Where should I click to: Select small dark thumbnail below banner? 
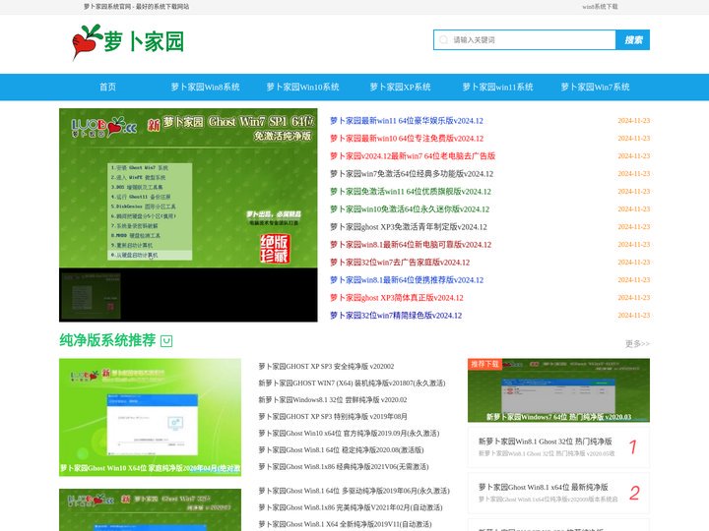(90, 295)
